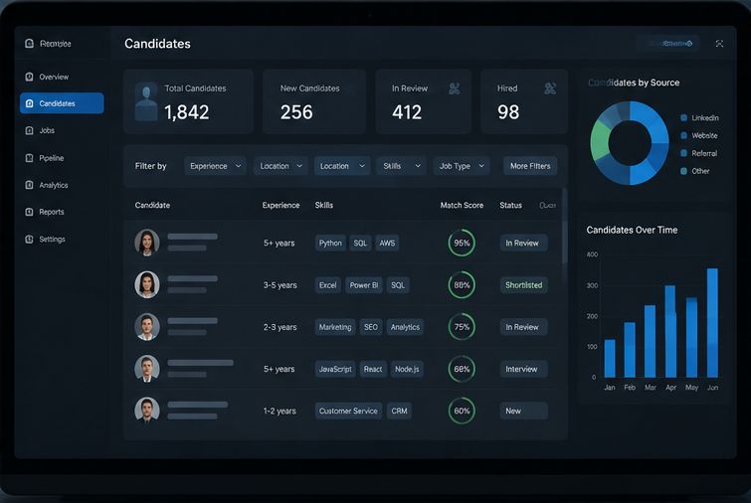
Task: Click the expand icon in top-right header
Action: (719, 44)
